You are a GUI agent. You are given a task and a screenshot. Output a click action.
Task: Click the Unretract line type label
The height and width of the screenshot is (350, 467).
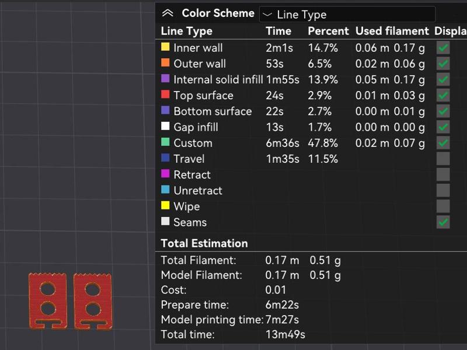(198, 191)
